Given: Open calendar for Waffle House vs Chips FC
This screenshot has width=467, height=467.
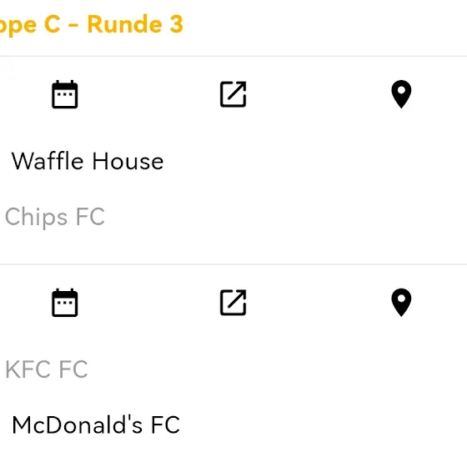Looking at the screenshot, I should (65, 94).
